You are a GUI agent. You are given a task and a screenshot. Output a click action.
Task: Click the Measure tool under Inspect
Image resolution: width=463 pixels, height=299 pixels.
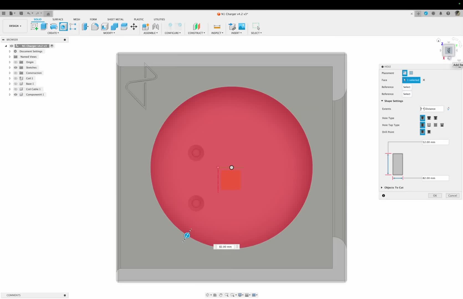(217, 27)
